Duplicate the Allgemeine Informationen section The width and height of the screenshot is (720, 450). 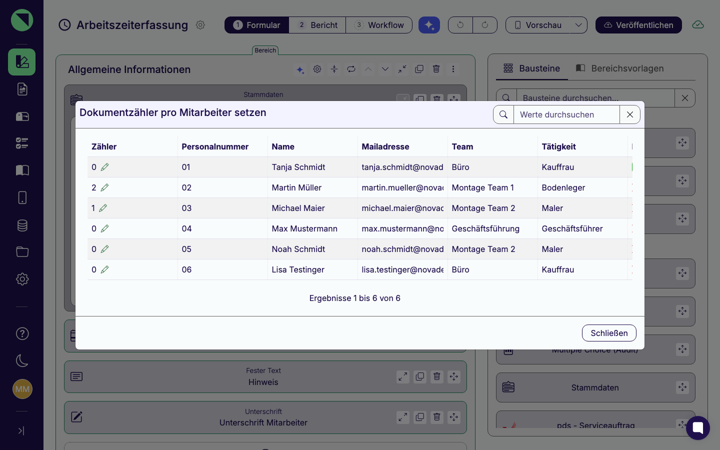pos(419,69)
